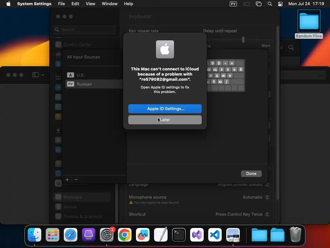Open Visual Studio from the Dock
The image size is (330, 248).
[197, 235]
